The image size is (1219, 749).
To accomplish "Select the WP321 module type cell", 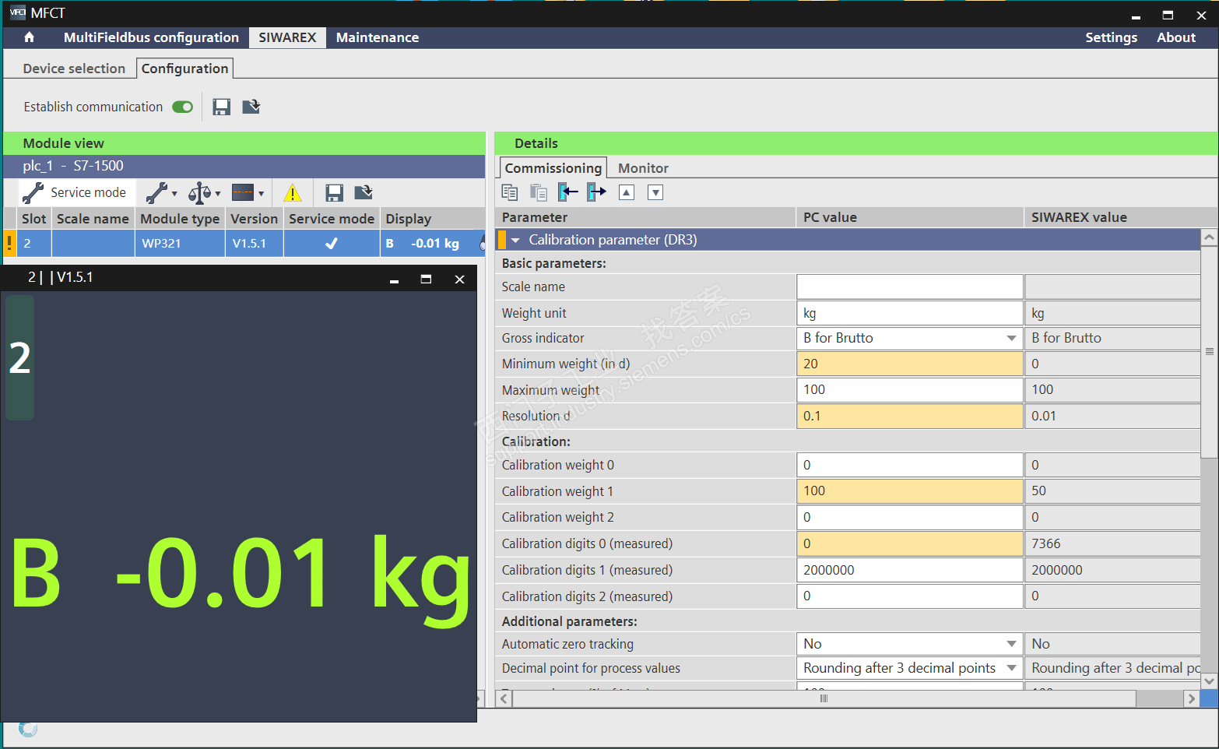I will [181, 243].
